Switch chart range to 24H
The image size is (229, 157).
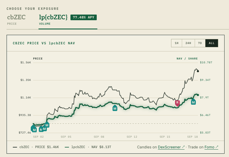pyautogui.click(x=188, y=43)
